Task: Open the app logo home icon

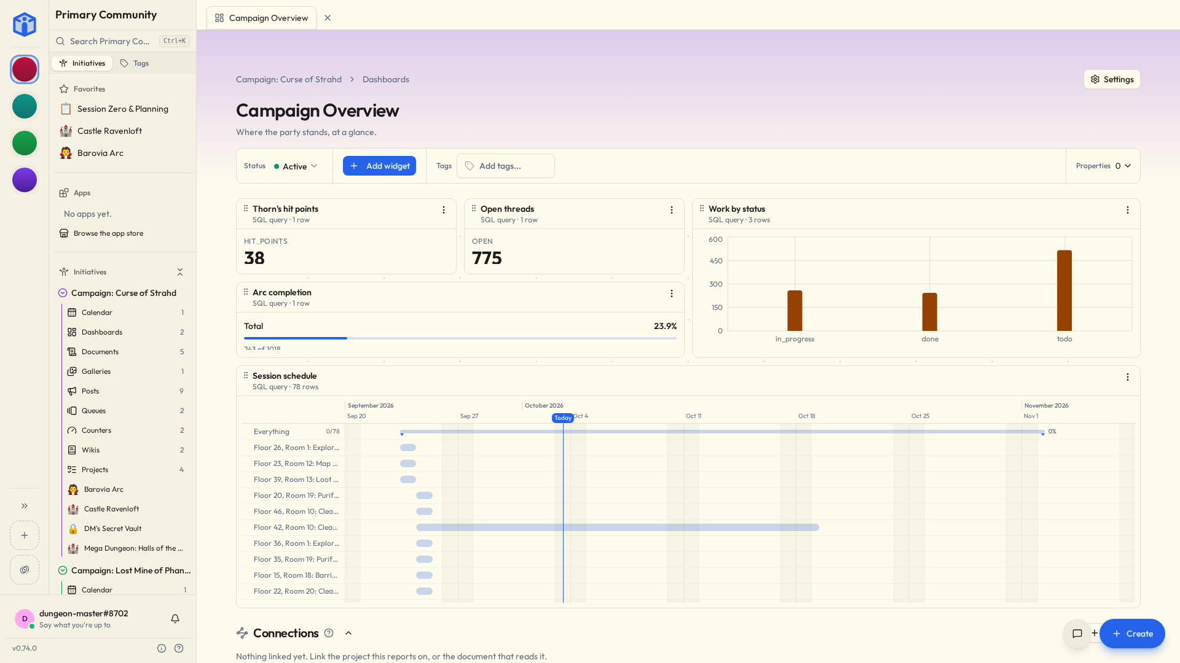Action: (25, 25)
